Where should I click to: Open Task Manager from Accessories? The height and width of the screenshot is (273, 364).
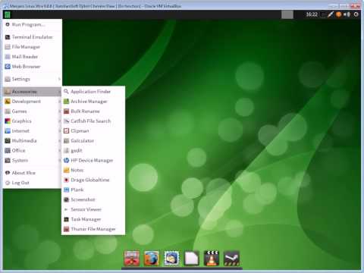pyautogui.click(x=93, y=219)
